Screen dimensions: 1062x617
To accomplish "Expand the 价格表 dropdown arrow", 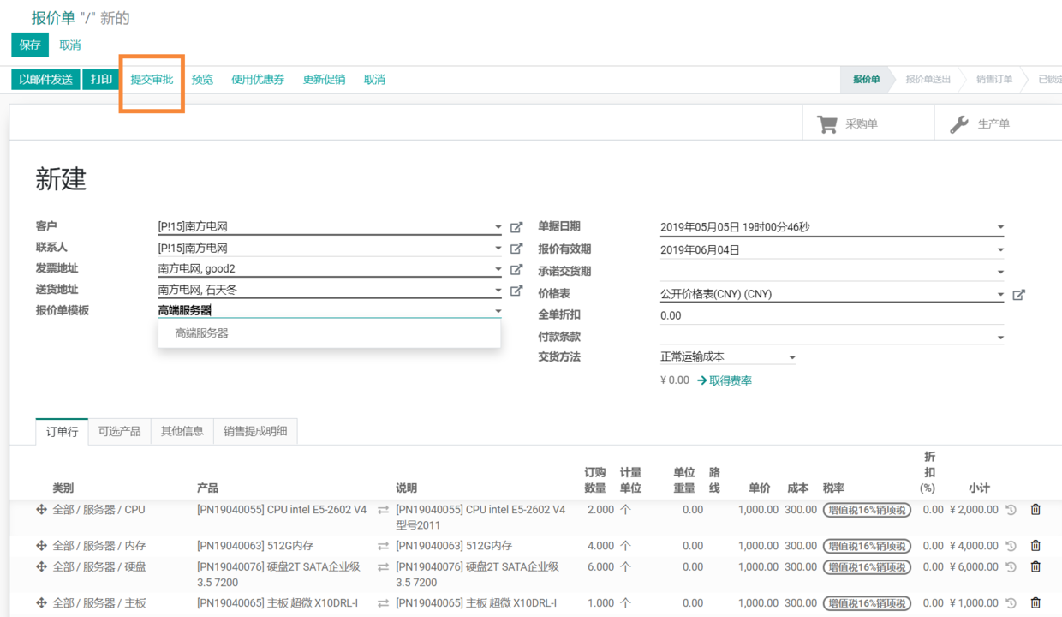I will coord(1000,294).
